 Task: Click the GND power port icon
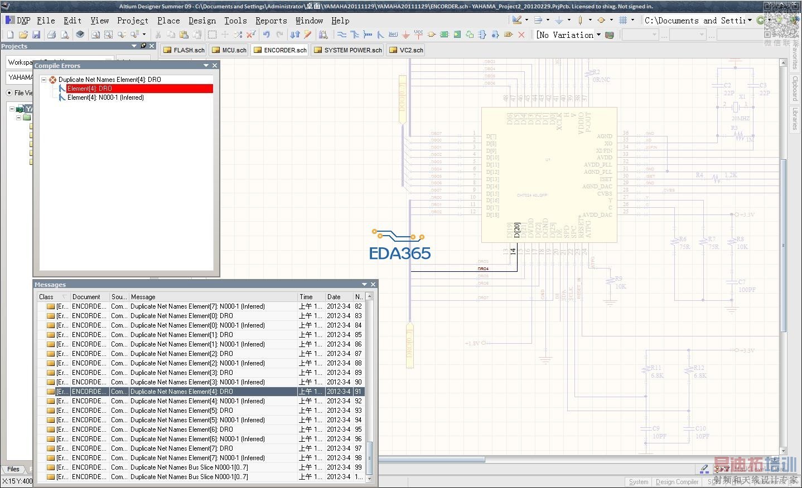[x=405, y=35]
